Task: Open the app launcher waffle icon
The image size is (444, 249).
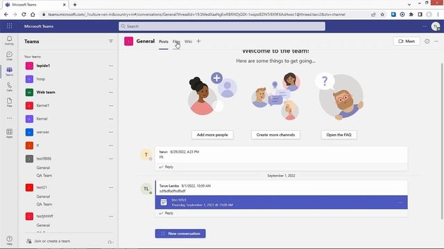Action: [9, 26]
